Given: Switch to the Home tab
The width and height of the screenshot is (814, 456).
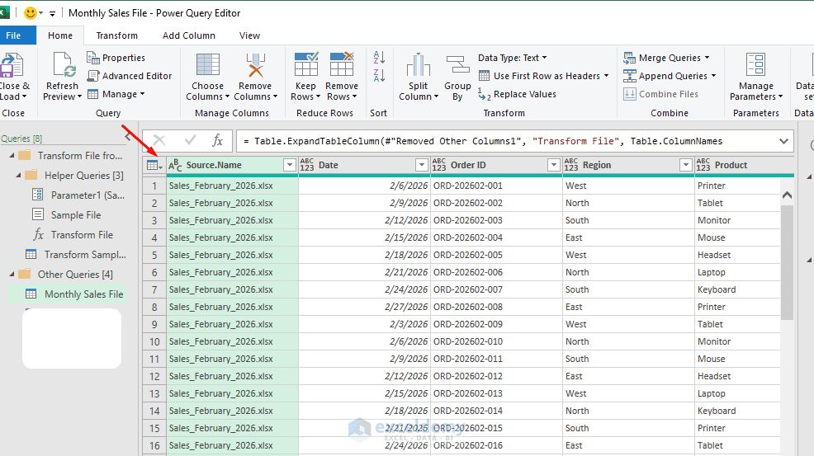Looking at the screenshot, I should 60,35.
